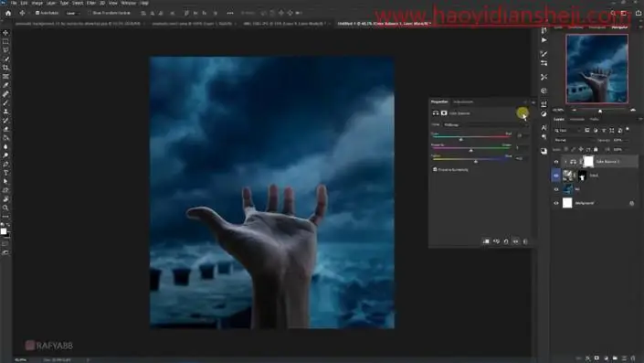Switch to the Paths tab

click(594, 119)
